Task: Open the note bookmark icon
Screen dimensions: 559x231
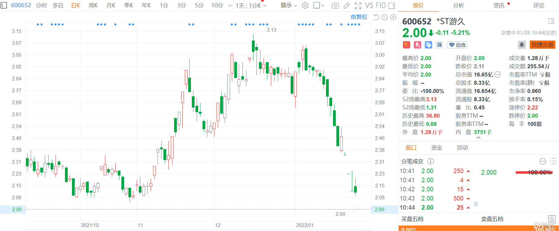Action: tap(439, 45)
